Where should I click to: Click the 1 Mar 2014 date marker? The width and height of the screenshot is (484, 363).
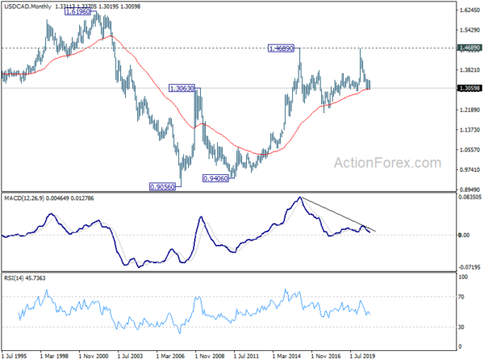pos(286,356)
